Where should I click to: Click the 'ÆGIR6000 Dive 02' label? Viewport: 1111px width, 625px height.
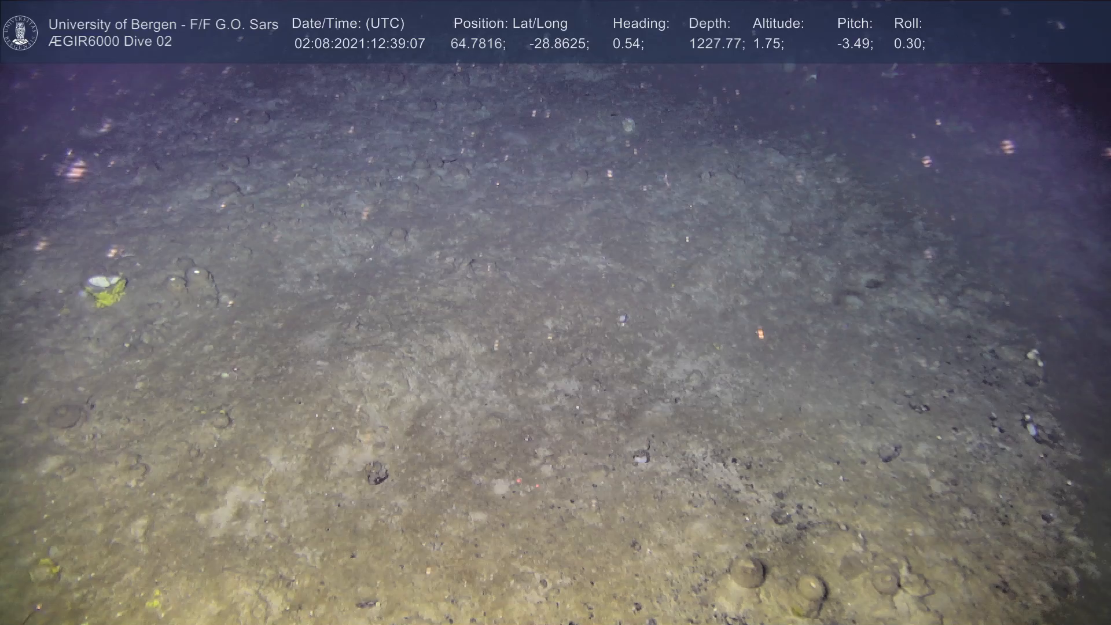click(x=110, y=42)
